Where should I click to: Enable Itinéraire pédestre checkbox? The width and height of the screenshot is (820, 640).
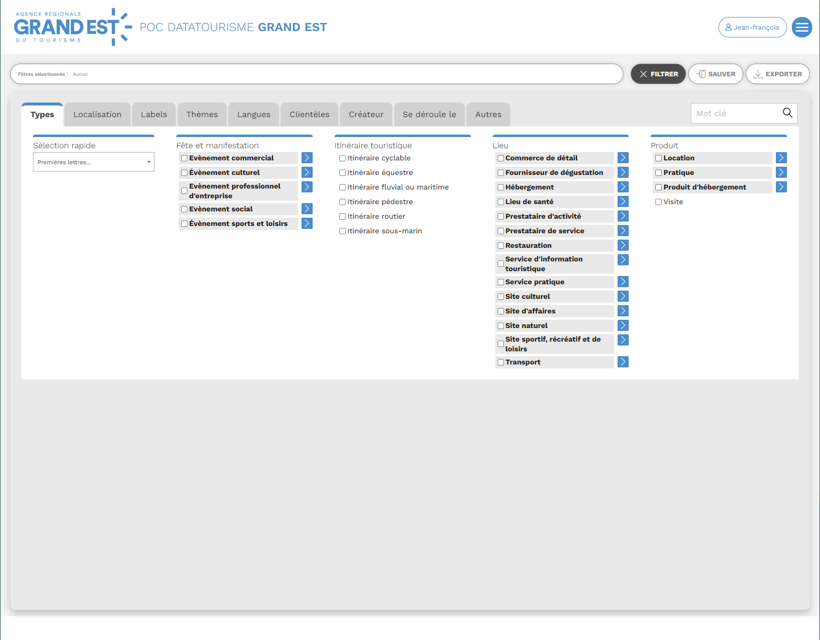coord(342,202)
